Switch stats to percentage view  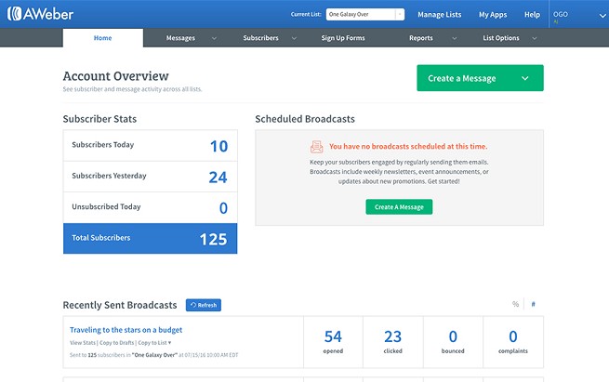click(515, 304)
